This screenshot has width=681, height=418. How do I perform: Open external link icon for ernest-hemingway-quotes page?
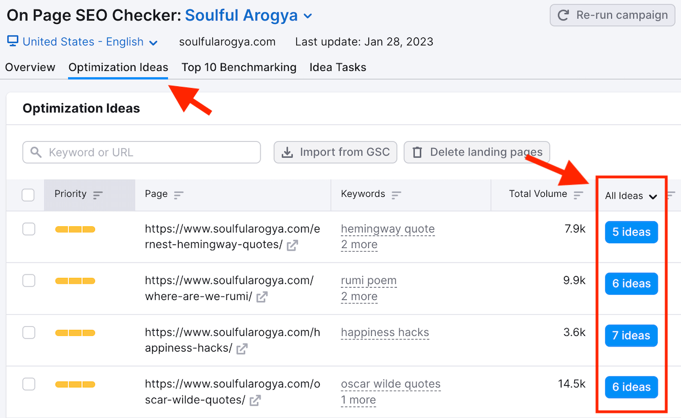click(x=292, y=245)
